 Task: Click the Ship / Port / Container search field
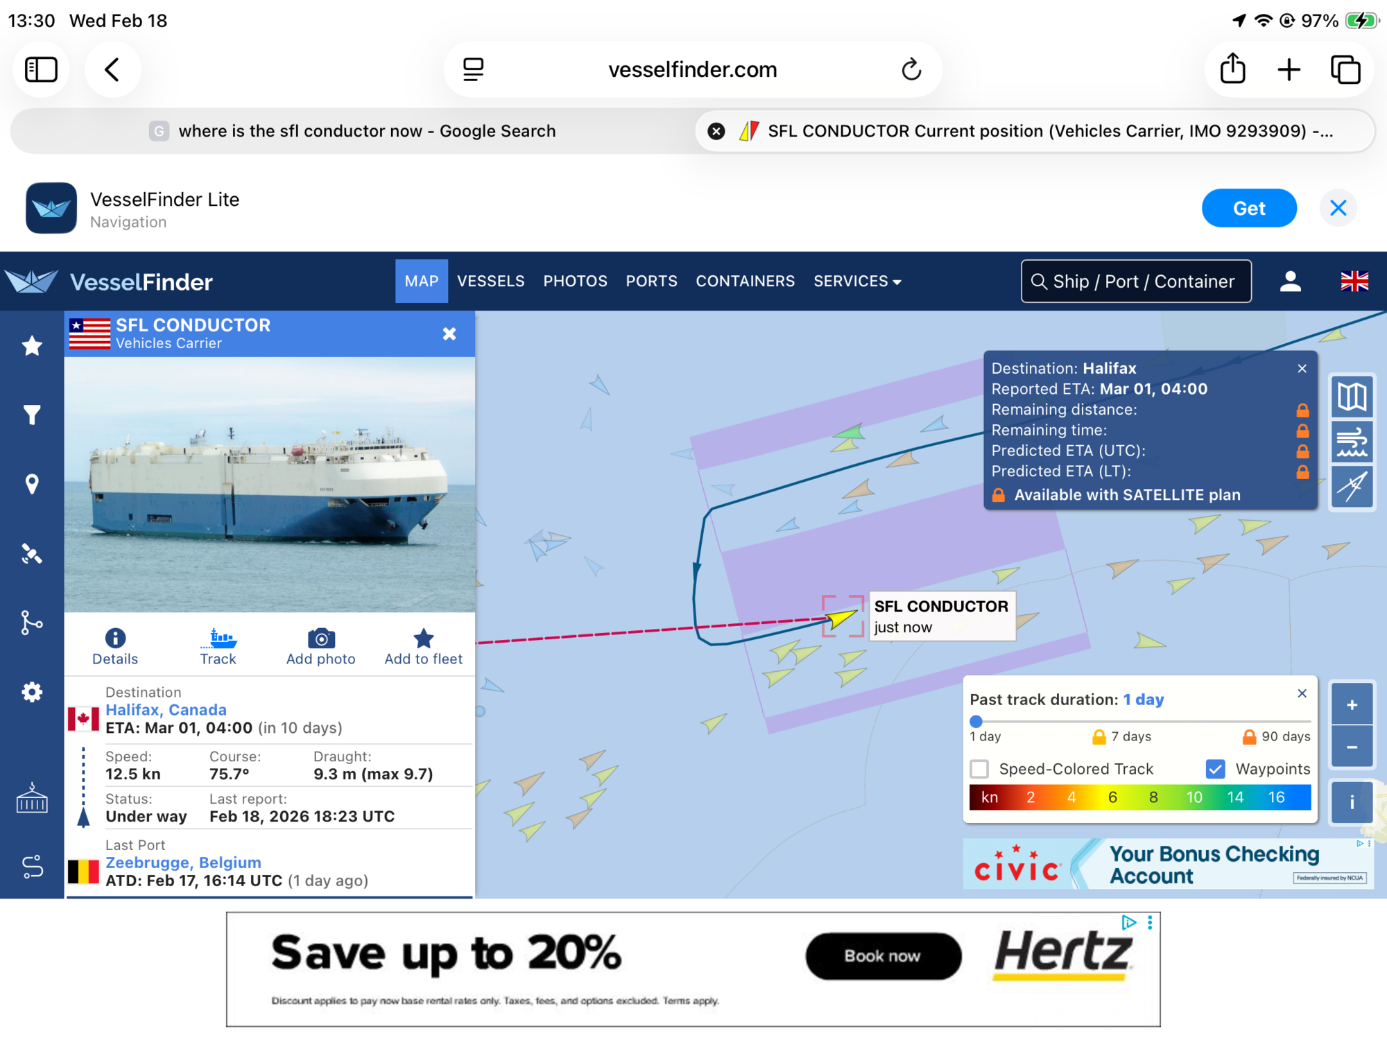coord(1136,281)
